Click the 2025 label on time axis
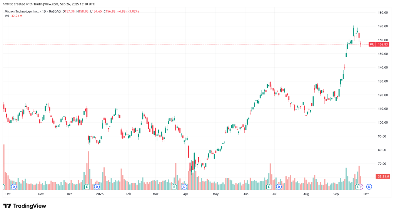 [100, 194]
